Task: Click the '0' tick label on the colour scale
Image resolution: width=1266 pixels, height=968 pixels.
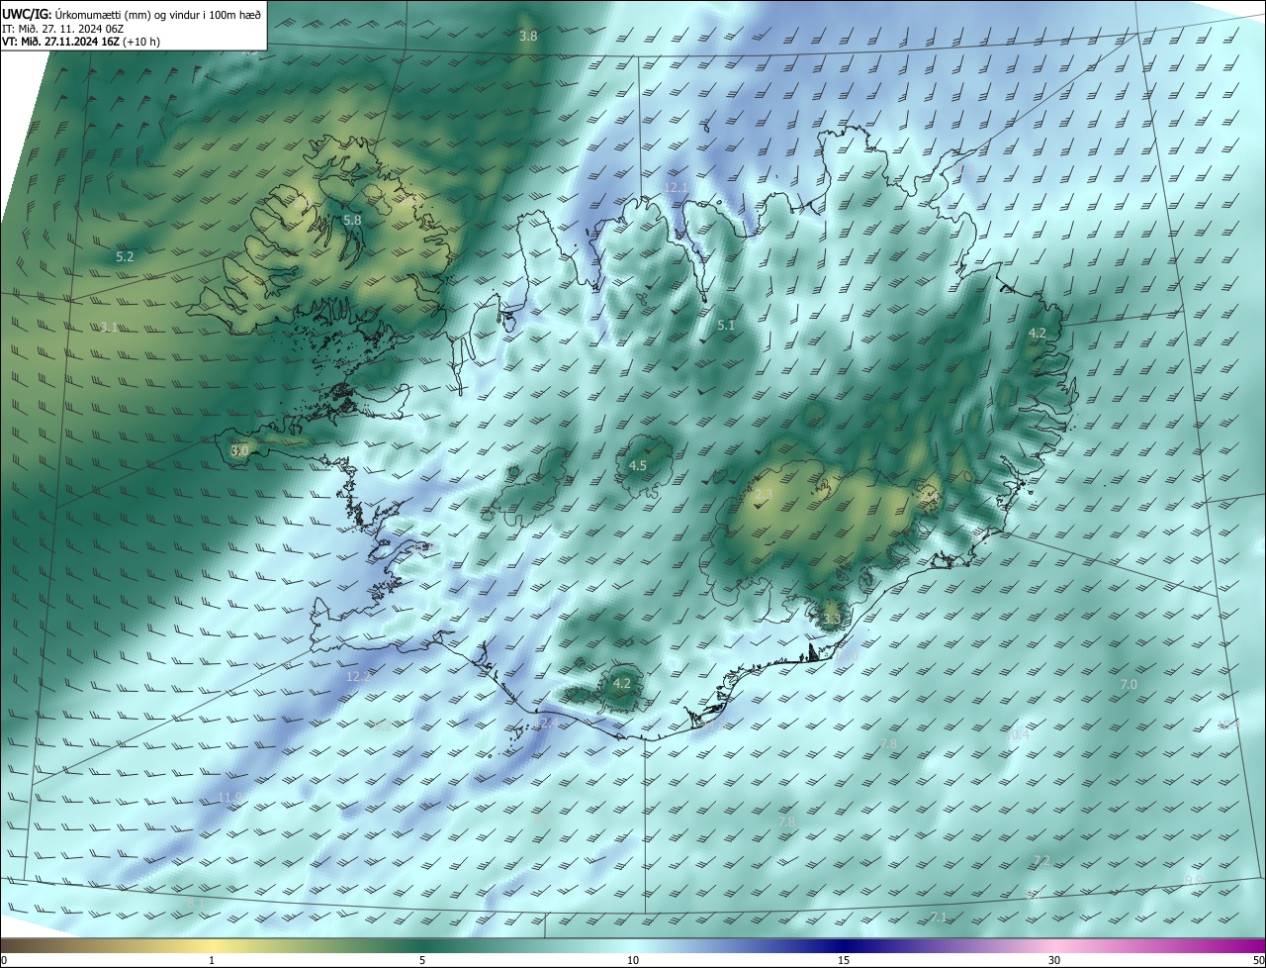Action: (x=4, y=960)
